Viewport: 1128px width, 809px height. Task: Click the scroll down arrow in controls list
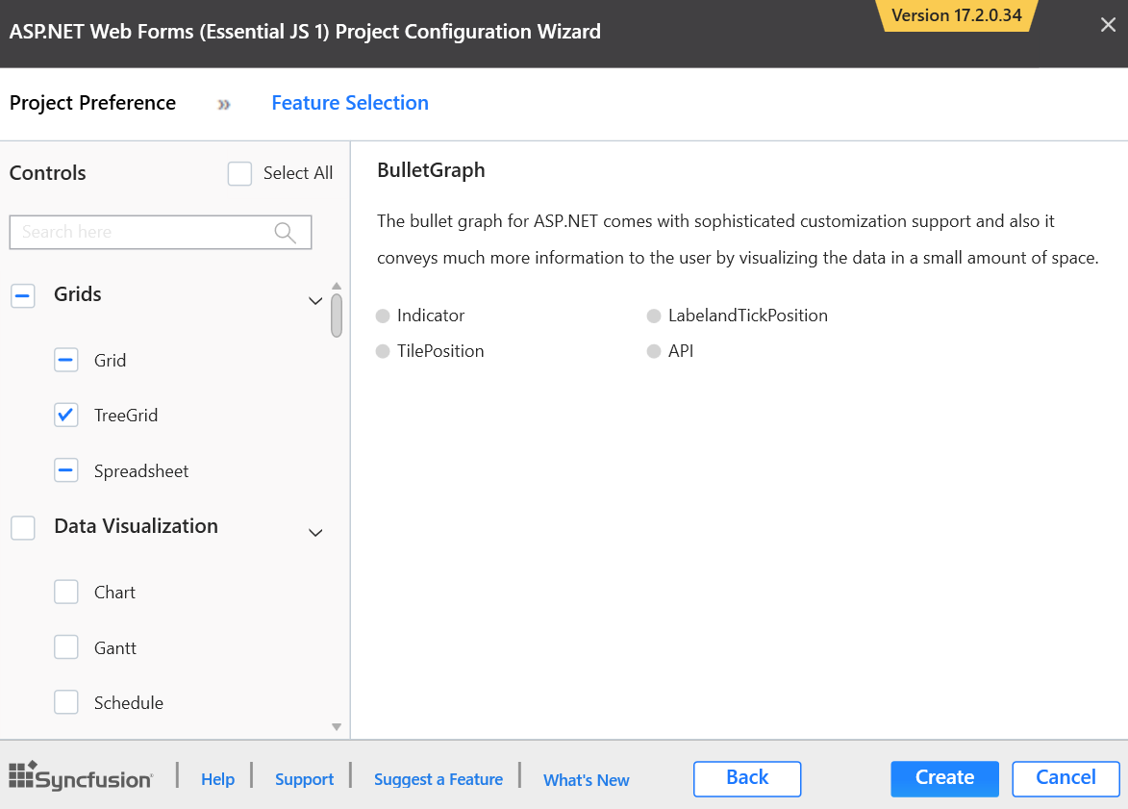(x=336, y=727)
